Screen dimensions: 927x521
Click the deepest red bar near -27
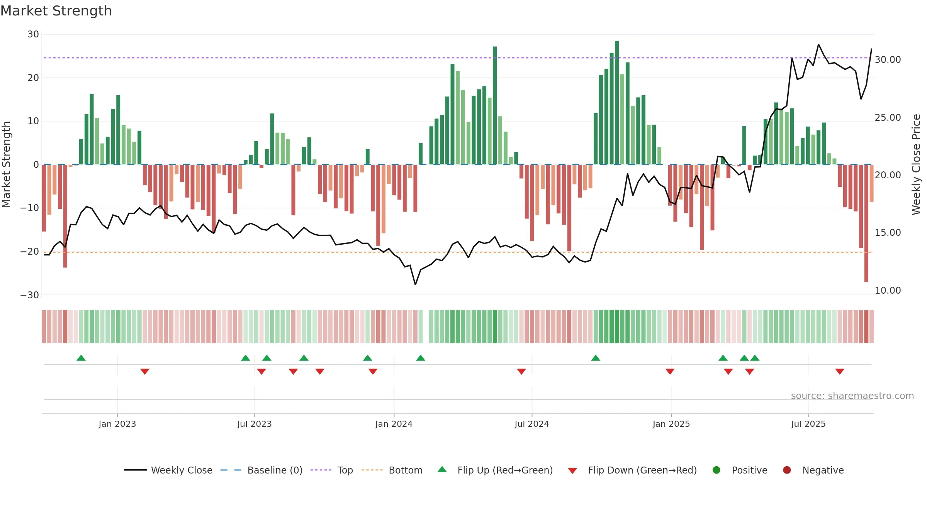point(866,223)
